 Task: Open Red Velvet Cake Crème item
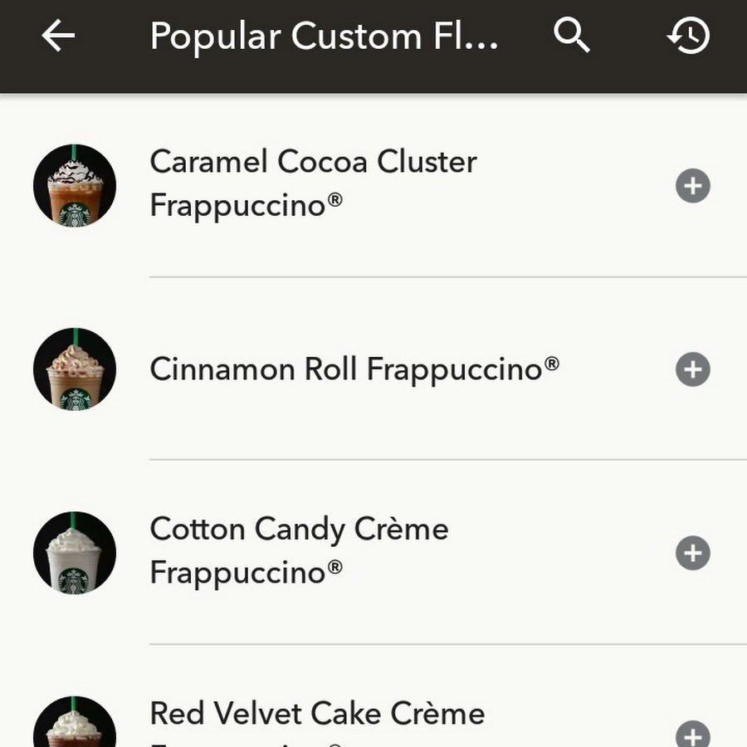pyautogui.click(x=373, y=696)
